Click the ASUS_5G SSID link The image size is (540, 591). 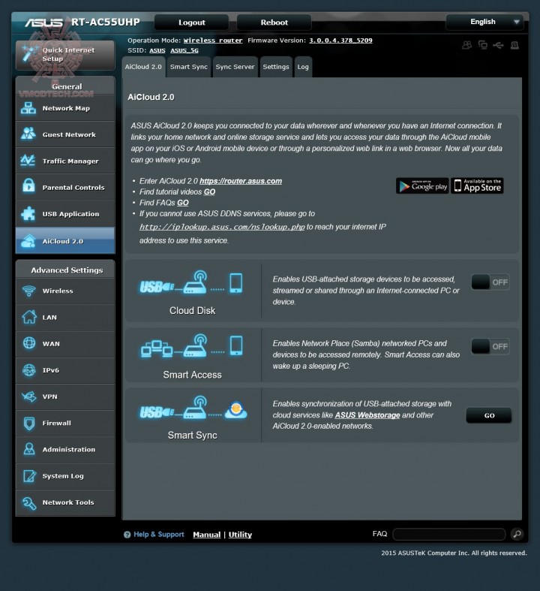pyautogui.click(x=184, y=50)
